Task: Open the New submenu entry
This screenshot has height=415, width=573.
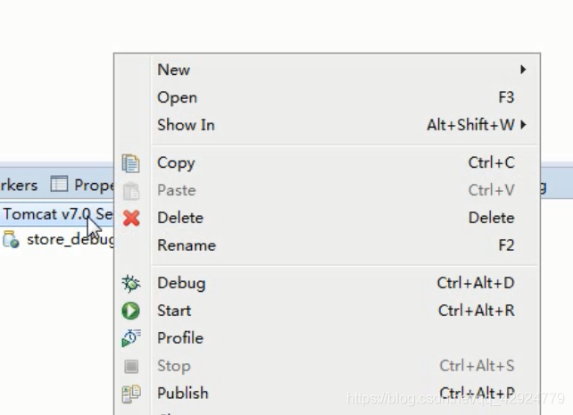Action: pos(327,70)
